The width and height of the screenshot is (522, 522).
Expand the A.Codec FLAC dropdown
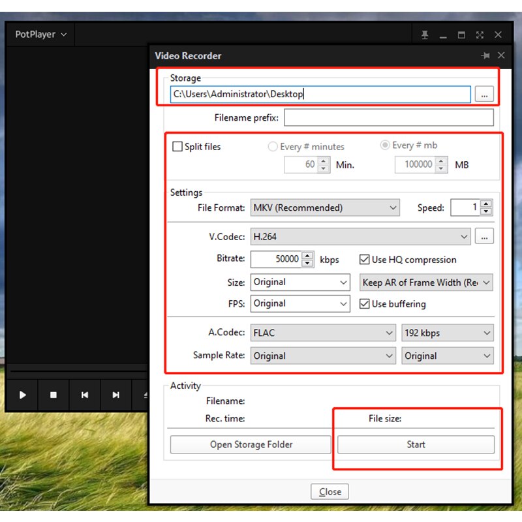coord(323,333)
